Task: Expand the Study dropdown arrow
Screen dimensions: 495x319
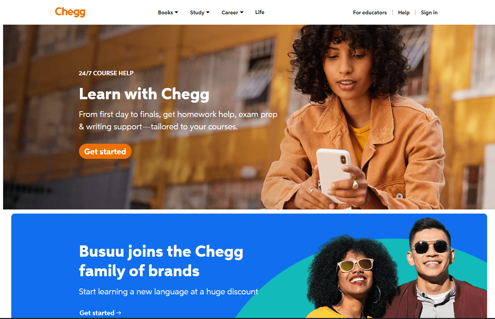Action: (208, 12)
